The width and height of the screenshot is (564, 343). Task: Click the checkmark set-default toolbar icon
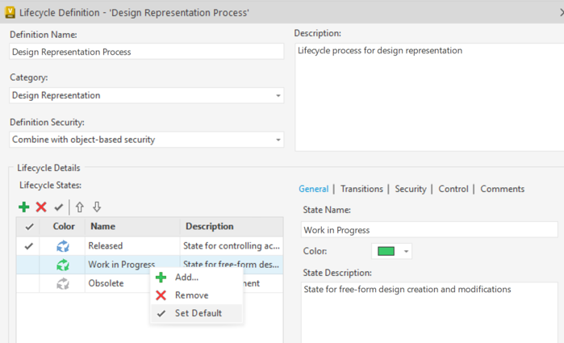click(59, 207)
